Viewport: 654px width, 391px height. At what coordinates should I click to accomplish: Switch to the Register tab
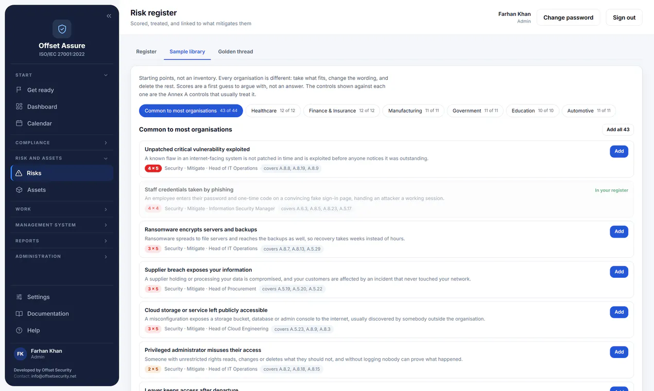(x=146, y=51)
